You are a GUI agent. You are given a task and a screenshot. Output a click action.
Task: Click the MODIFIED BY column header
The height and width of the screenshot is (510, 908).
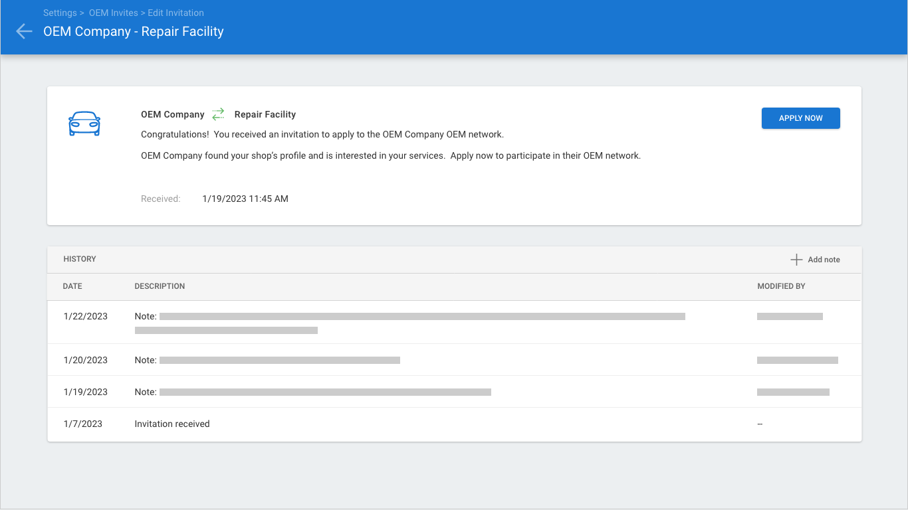781,286
